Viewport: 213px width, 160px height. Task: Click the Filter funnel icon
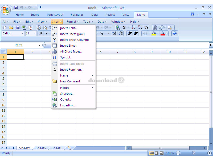tap(146, 28)
